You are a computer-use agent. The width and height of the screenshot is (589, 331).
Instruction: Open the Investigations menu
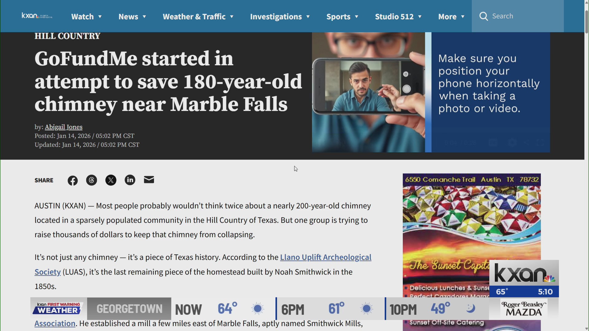[x=279, y=17]
